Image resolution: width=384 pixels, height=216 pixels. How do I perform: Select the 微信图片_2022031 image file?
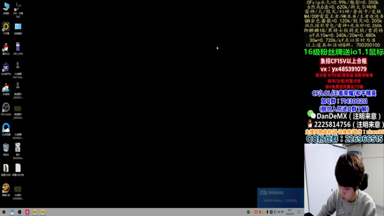[x=18, y=91]
